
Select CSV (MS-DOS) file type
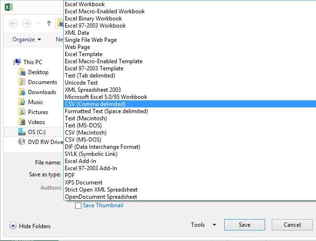coord(189,140)
